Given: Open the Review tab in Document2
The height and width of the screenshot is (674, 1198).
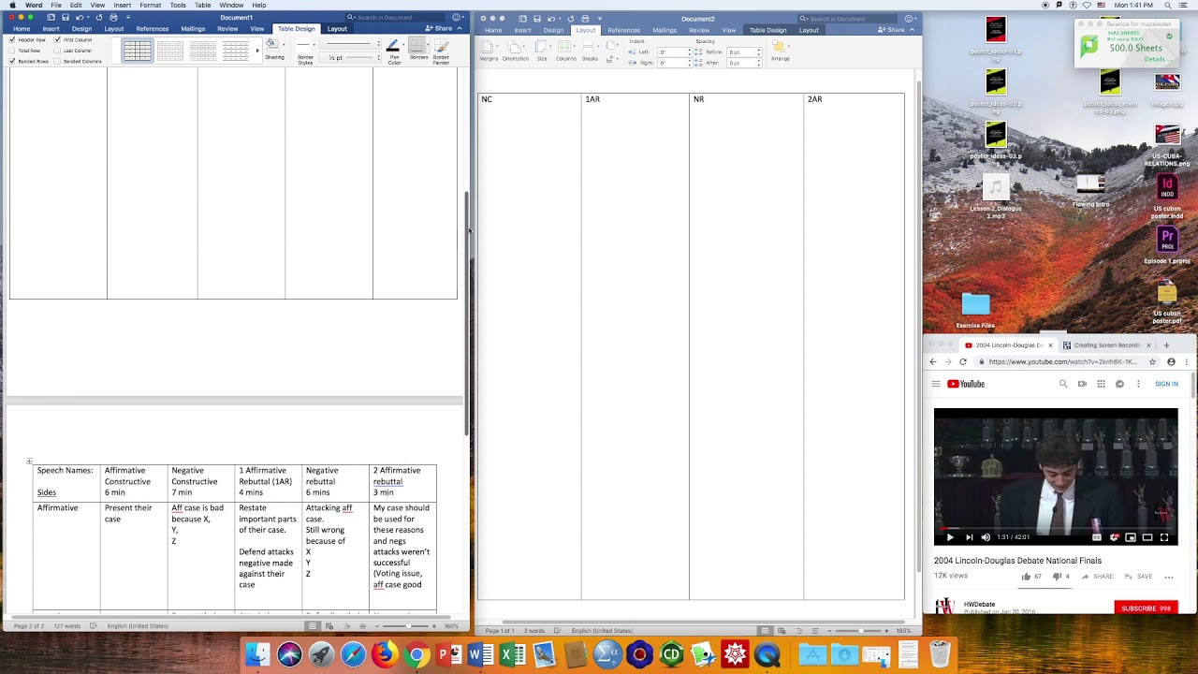Looking at the screenshot, I should click(699, 30).
